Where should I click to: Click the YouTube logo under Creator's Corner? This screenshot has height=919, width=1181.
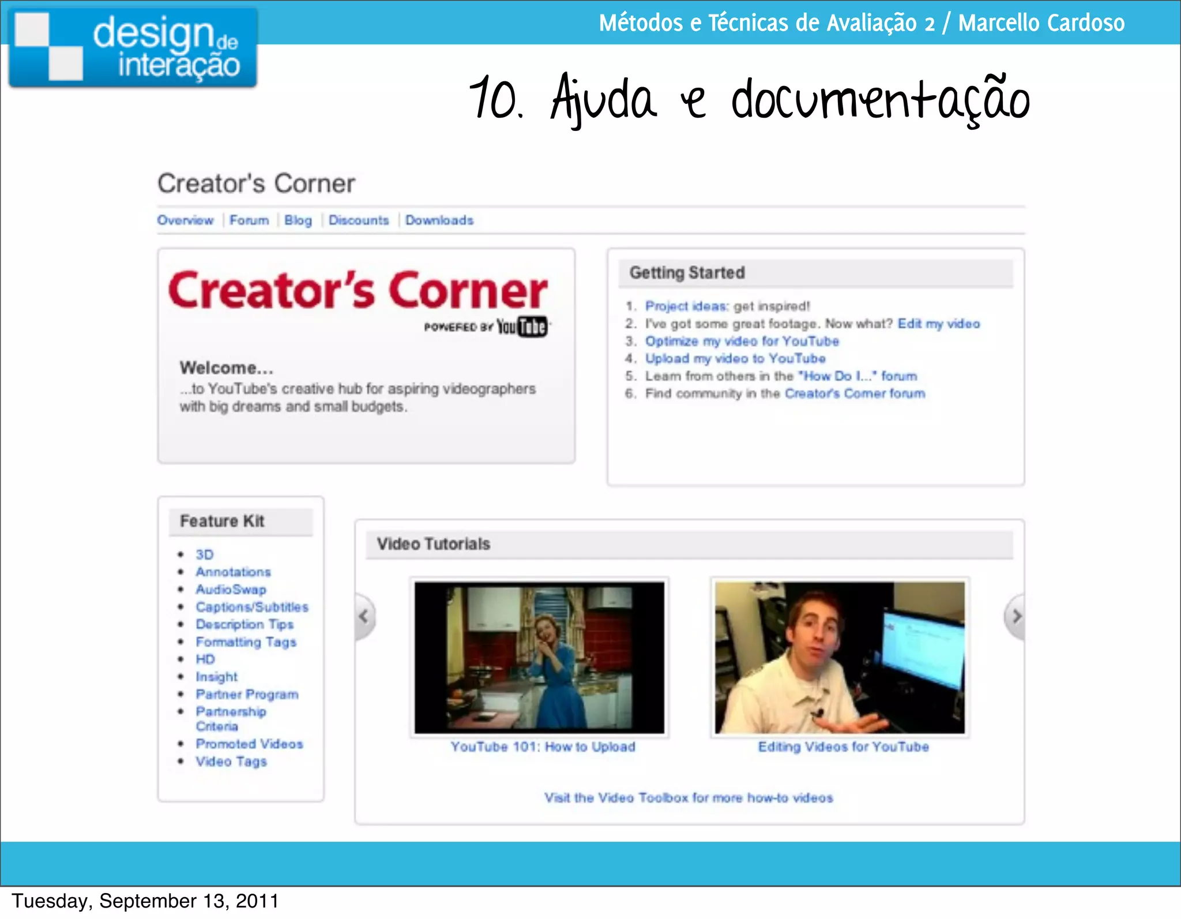point(521,327)
